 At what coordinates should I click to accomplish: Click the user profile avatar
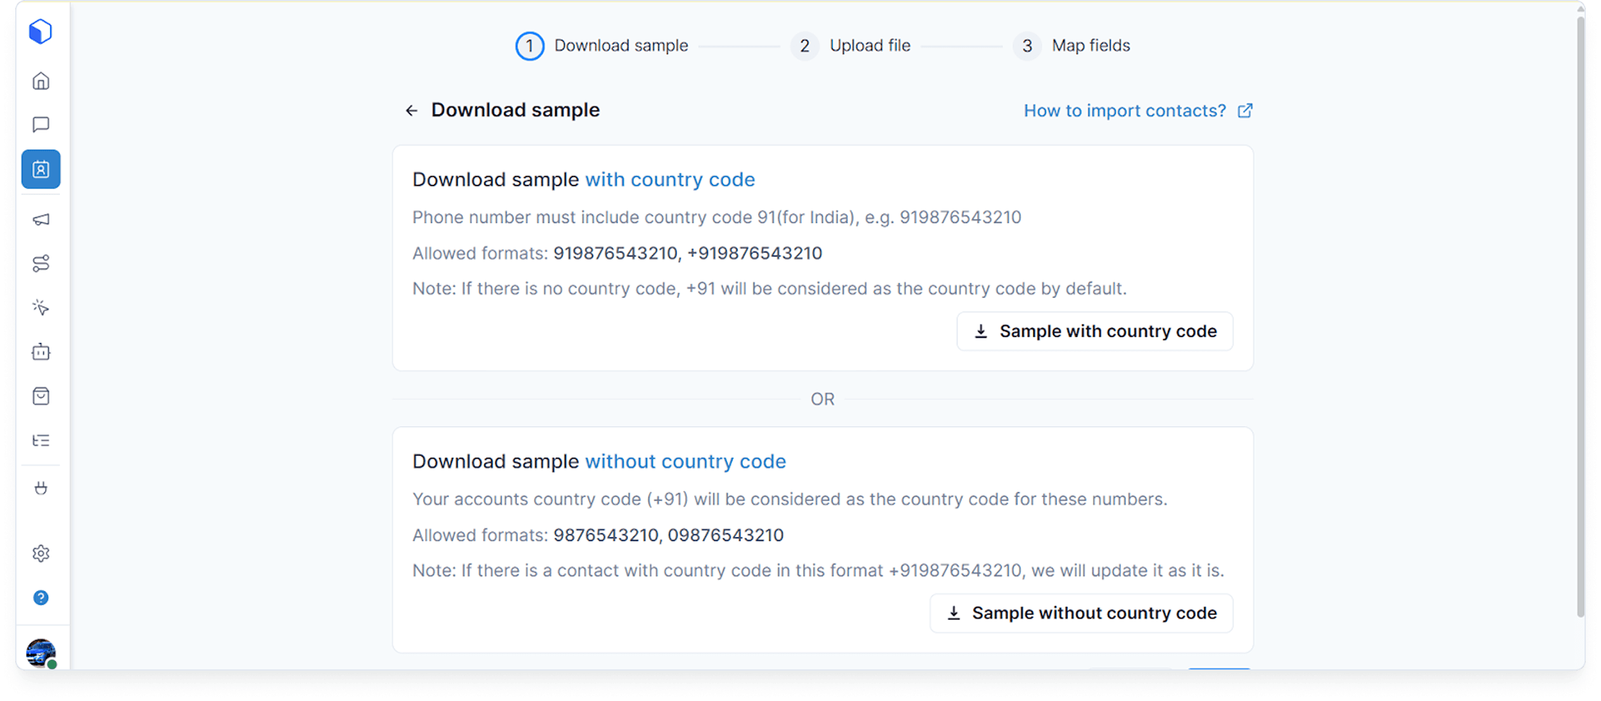point(41,652)
